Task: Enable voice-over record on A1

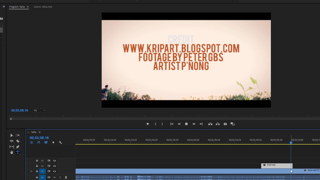Action: point(66,177)
